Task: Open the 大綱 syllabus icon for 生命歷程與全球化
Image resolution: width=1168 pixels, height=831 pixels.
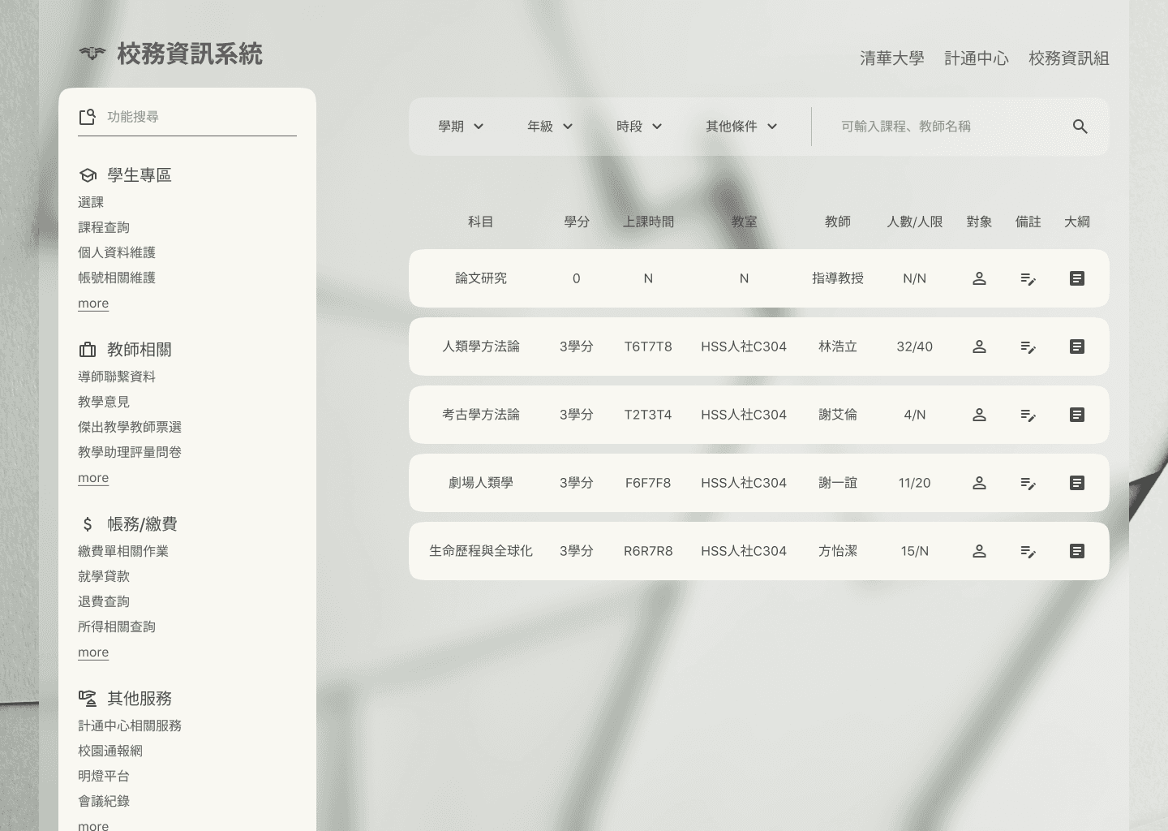Action: 1077,551
